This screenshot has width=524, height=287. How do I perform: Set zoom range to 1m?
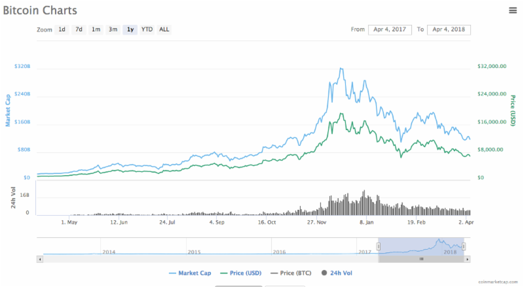tap(96, 29)
